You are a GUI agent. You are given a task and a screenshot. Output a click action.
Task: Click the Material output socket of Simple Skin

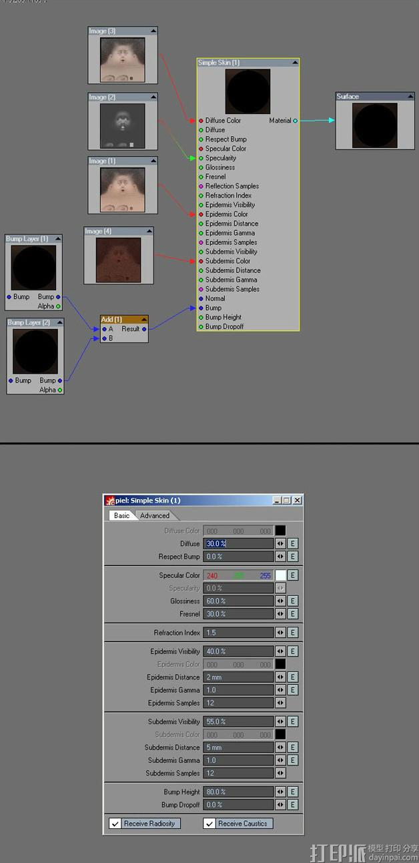[295, 121]
